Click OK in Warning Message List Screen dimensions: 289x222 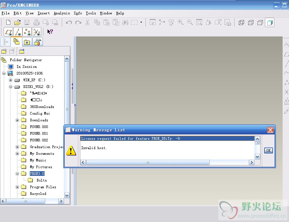[268, 150]
